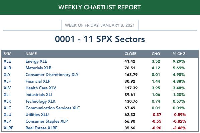Sort by the CLOSE column header
The width and height of the screenshot is (200, 133).
(130, 54)
